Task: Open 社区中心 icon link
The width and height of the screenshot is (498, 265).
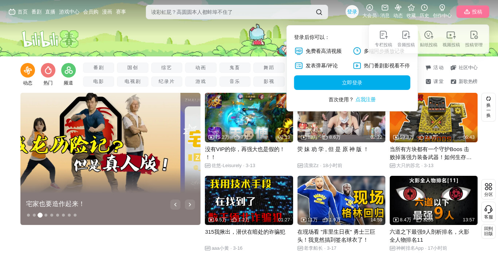Action: tap(464, 68)
